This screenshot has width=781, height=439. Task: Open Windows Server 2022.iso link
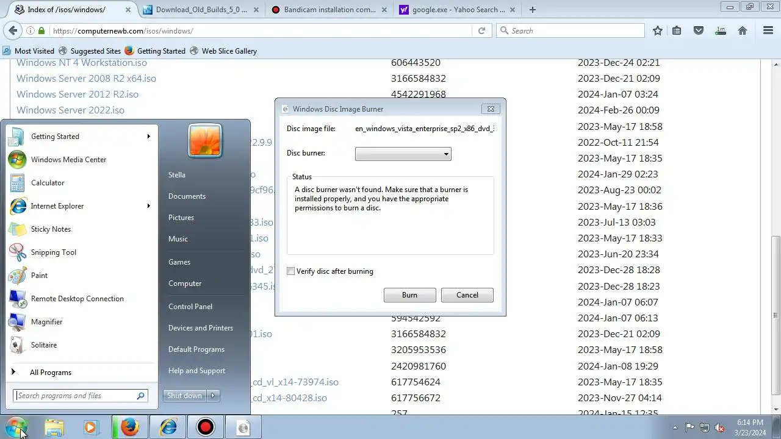coord(70,110)
